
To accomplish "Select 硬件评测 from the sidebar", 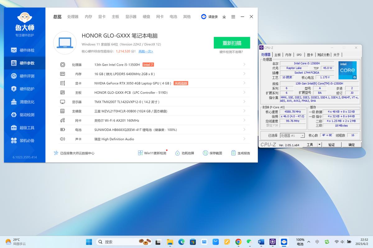I will (25, 76).
